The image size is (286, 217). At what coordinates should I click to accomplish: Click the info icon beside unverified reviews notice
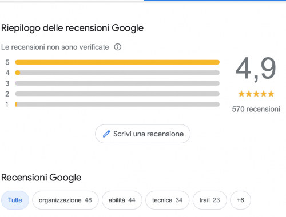pos(118,47)
